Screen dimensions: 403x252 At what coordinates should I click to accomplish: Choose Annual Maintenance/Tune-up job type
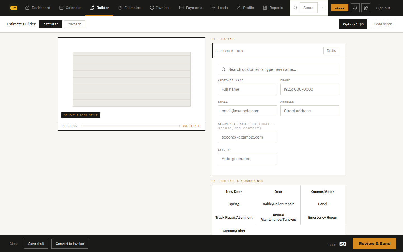click(278, 217)
